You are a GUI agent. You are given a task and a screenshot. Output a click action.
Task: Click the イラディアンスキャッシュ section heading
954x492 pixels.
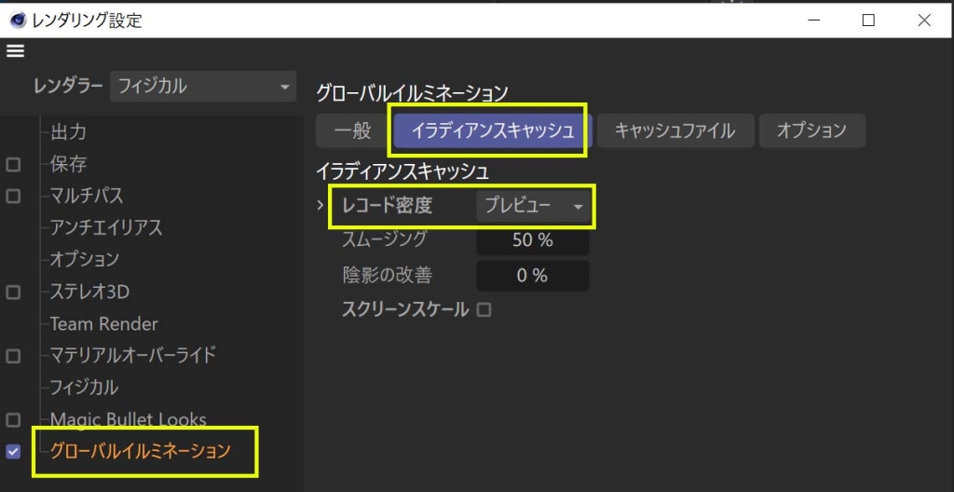pos(402,171)
